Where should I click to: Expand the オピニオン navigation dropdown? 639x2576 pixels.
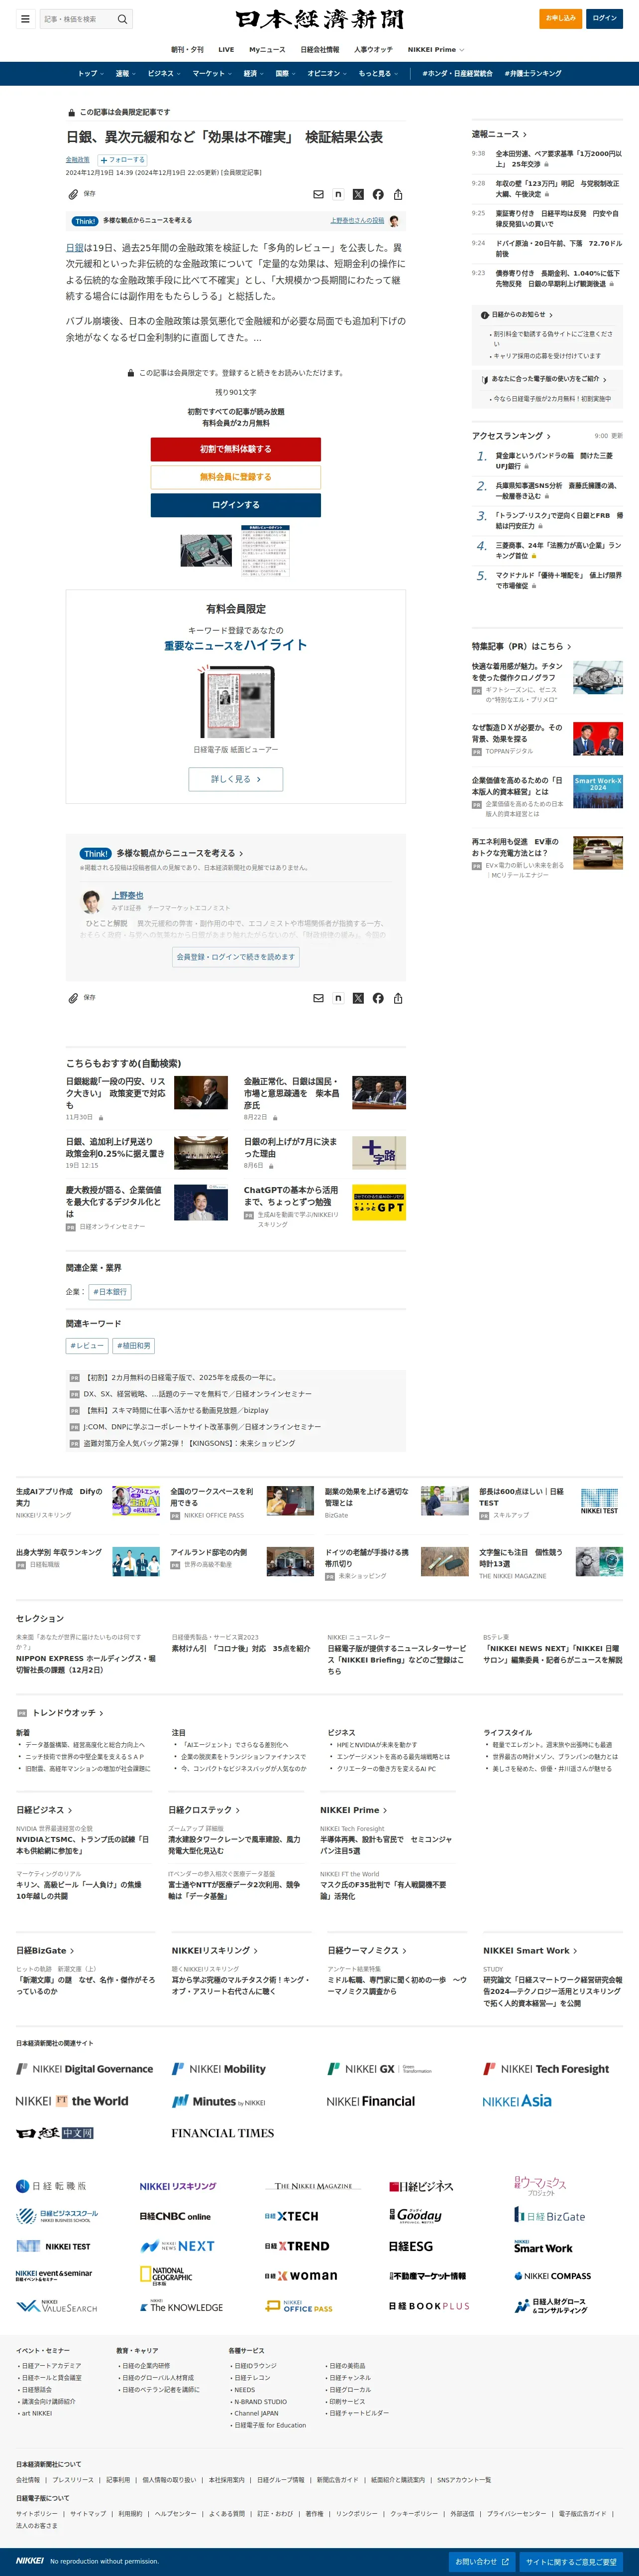[327, 73]
